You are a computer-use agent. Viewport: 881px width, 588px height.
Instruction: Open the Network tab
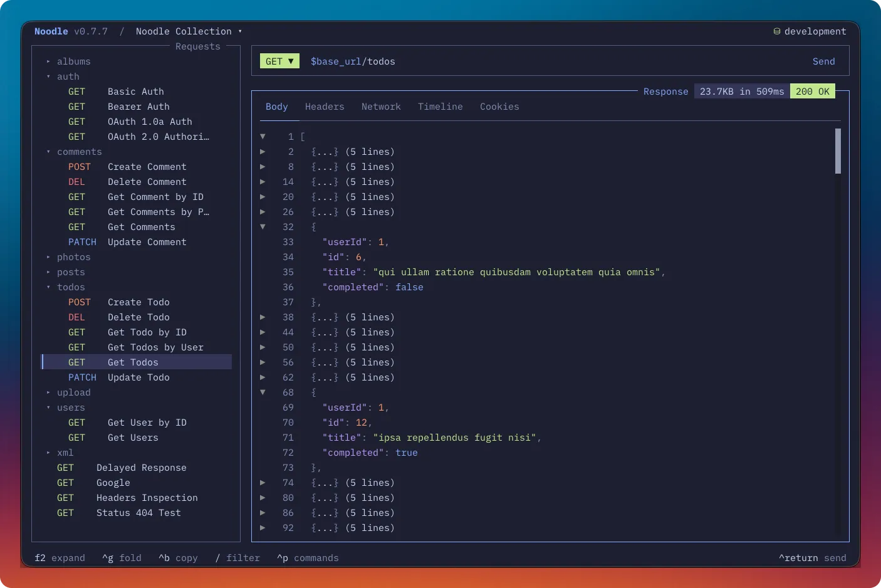(x=381, y=107)
